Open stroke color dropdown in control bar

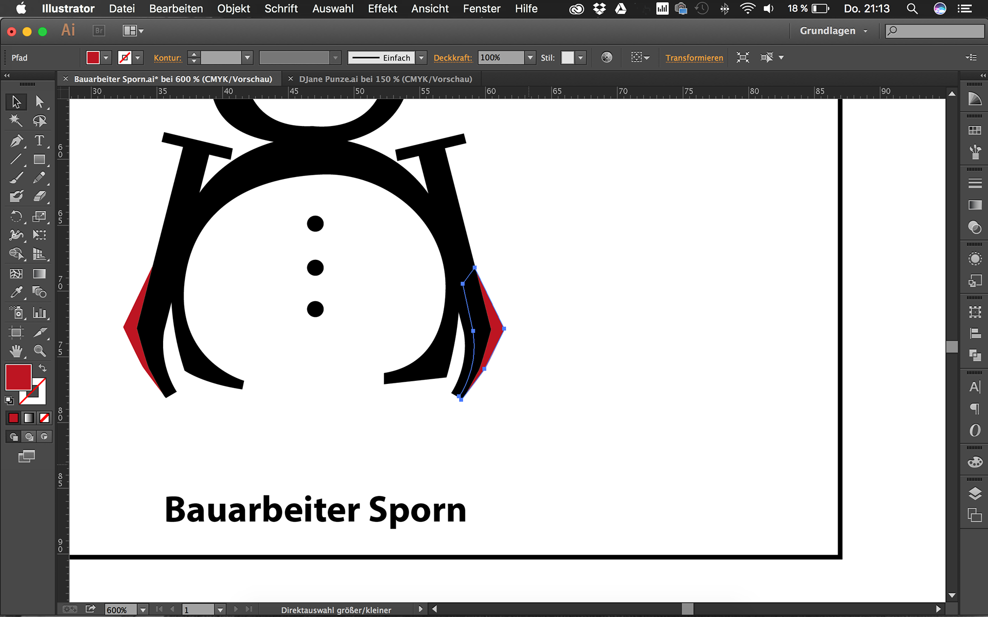137,58
